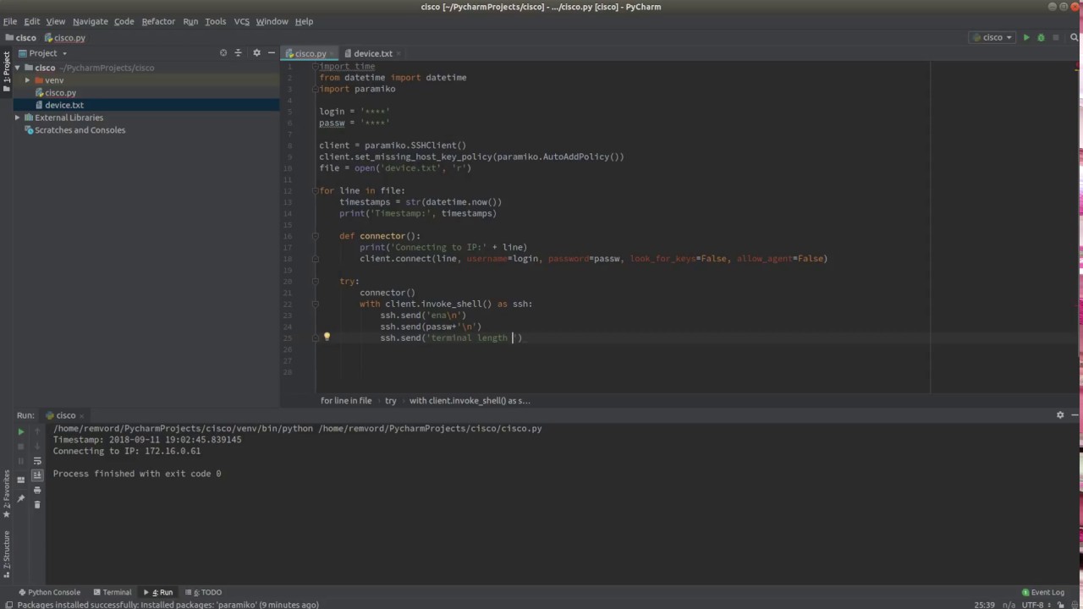Image resolution: width=1083 pixels, height=609 pixels.
Task: Toggle scroll to end in the Run console
Action: (x=37, y=475)
